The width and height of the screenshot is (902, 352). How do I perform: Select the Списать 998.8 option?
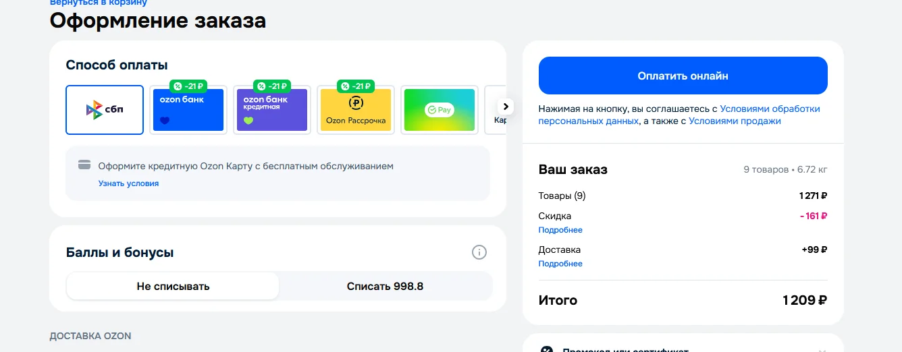point(385,286)
